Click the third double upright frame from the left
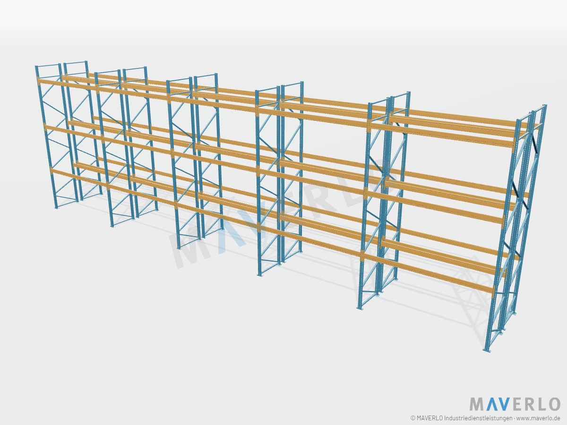The height and width of the screenshot is (425, 567). click(196, 160)
